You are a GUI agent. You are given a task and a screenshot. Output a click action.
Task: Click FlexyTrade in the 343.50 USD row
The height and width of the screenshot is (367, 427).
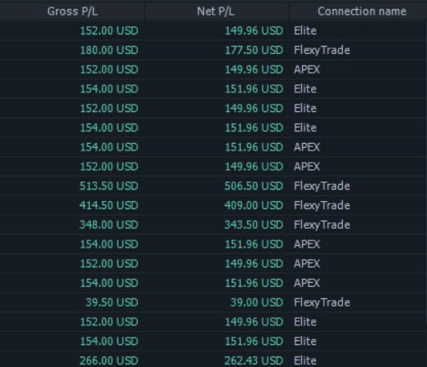322,225
